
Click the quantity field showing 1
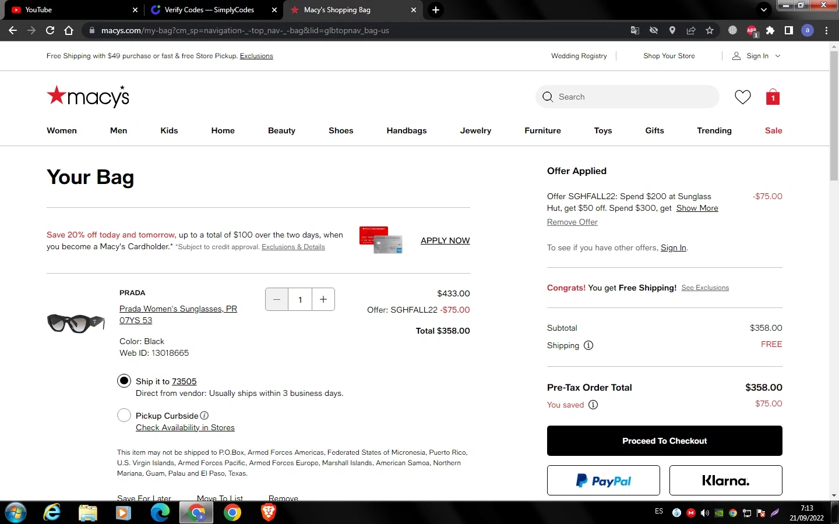coord(300,299)
